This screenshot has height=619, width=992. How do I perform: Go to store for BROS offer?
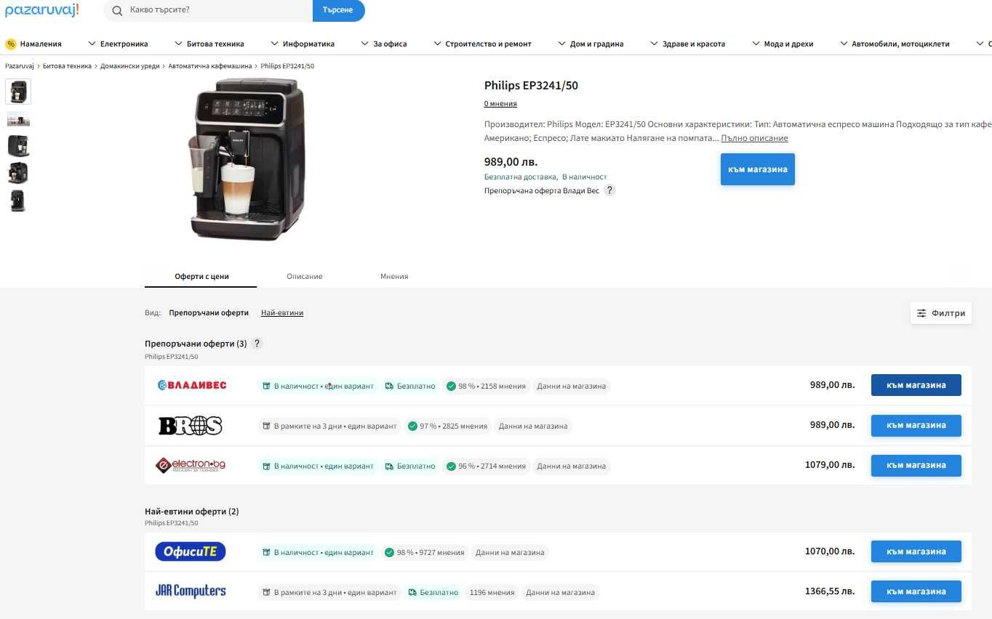916,425
